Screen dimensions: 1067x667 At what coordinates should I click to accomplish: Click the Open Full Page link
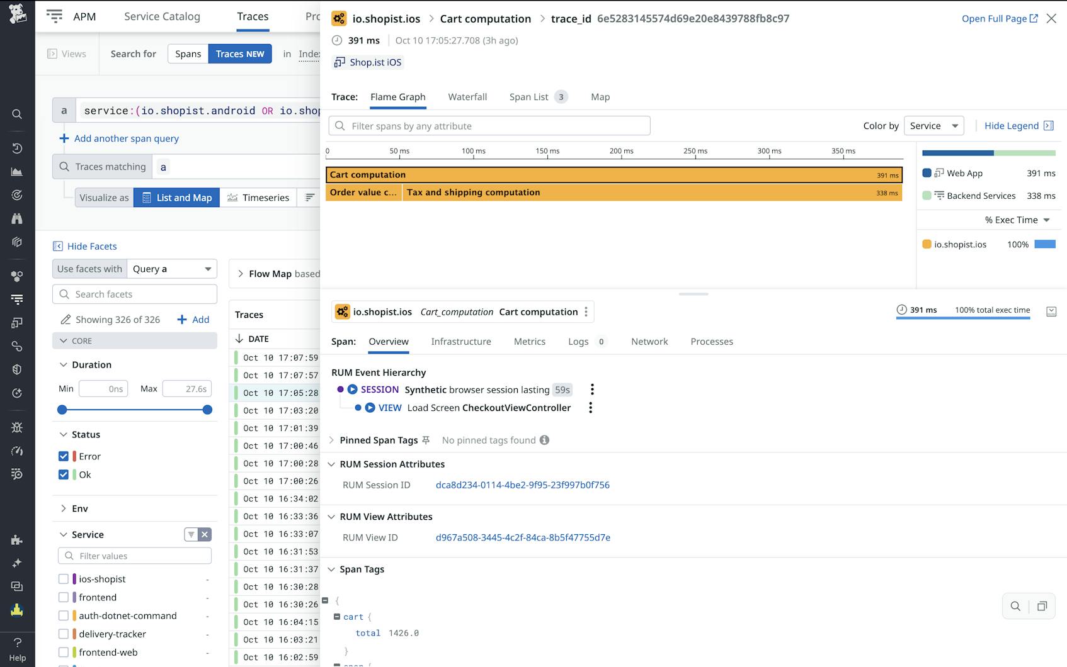click(999, 18)
